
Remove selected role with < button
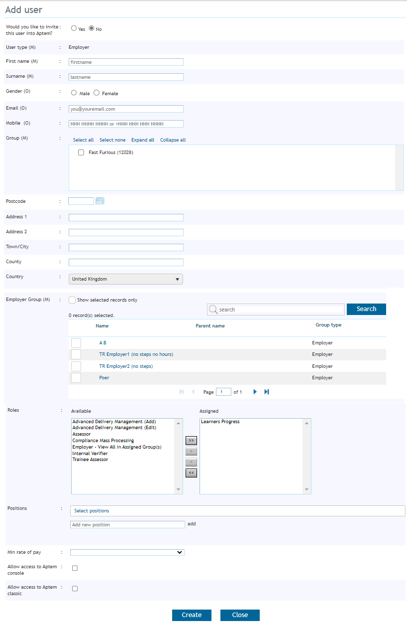191,462
